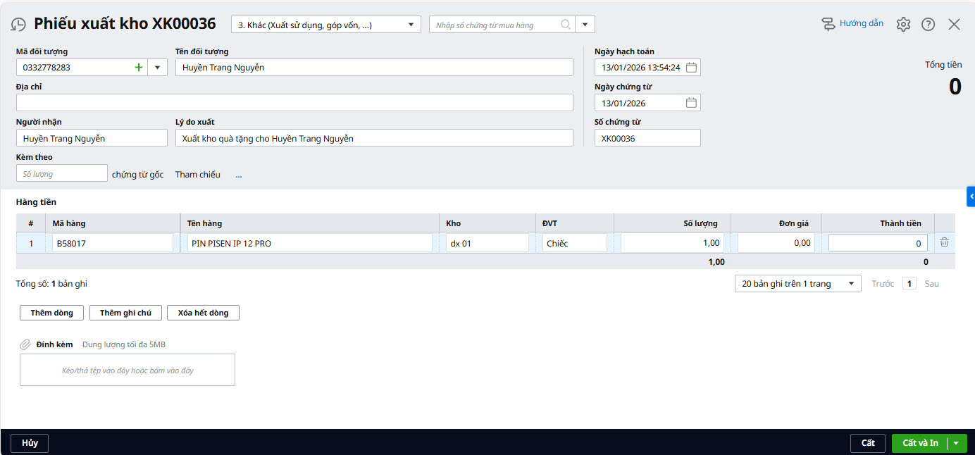Expand the Cất và In dropdown arrow

tap(956, 443)
